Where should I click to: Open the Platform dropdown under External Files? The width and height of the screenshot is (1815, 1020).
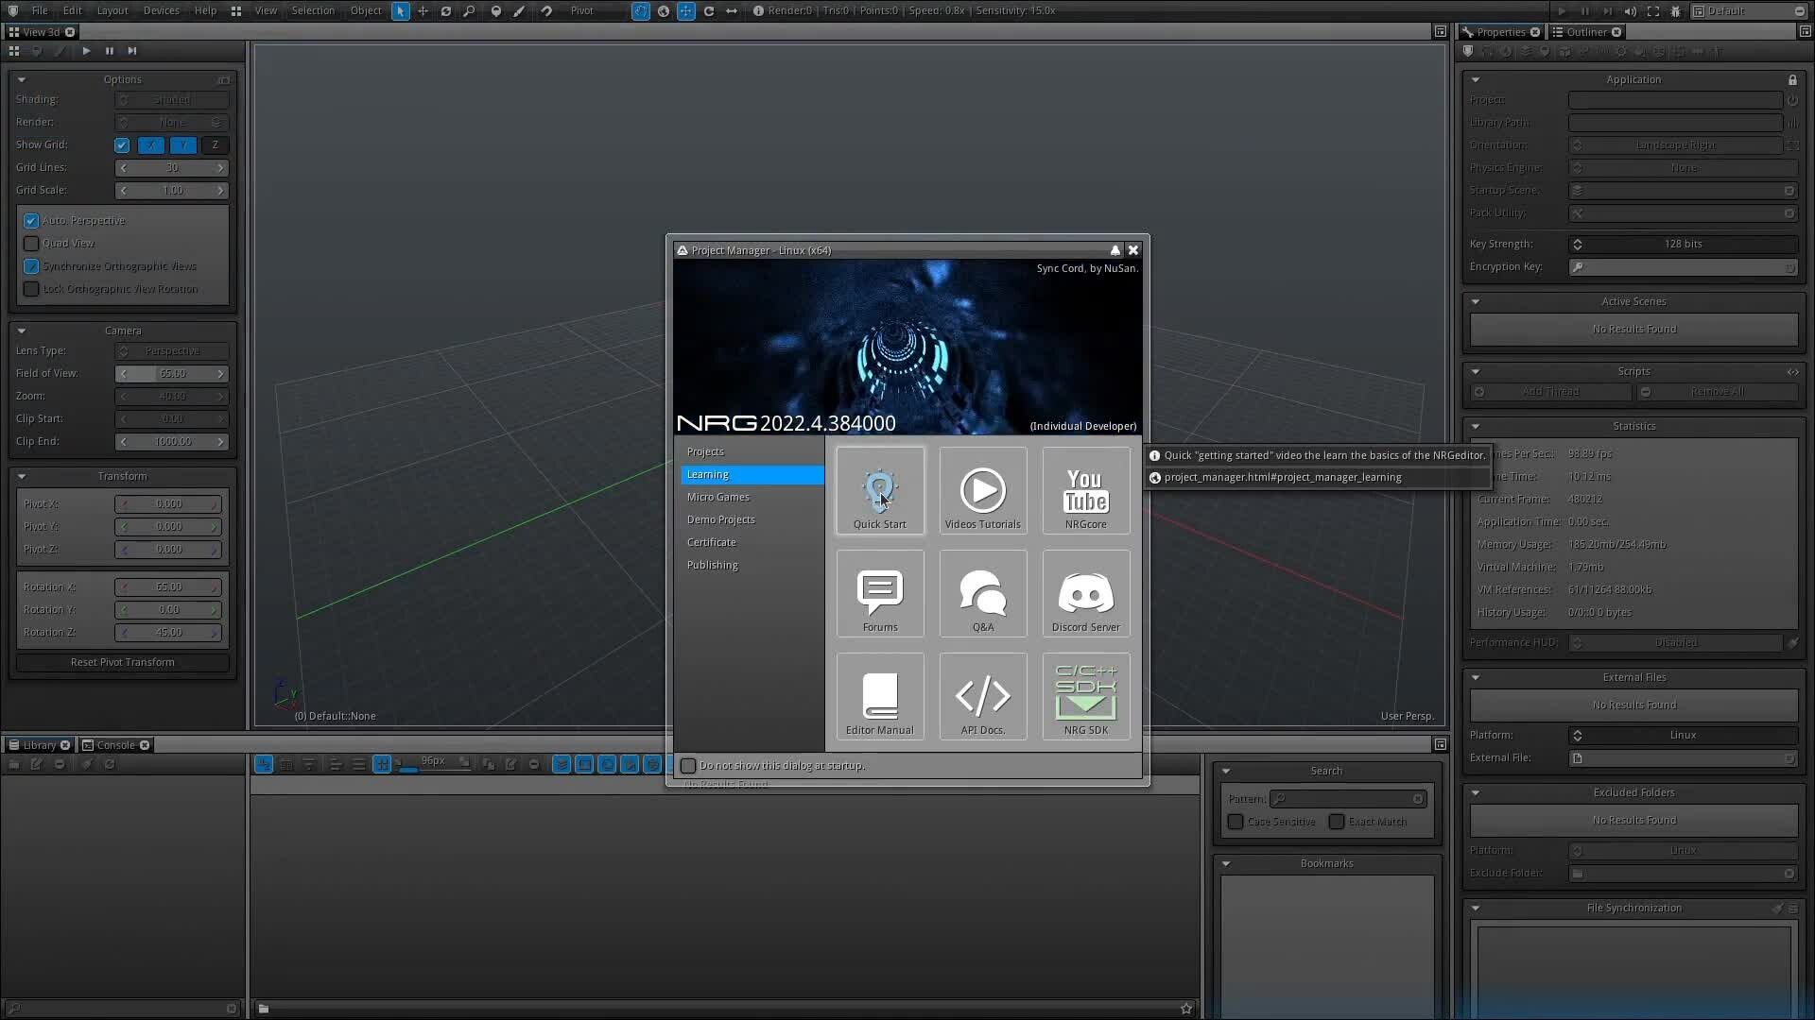[x=1682, y=736]
